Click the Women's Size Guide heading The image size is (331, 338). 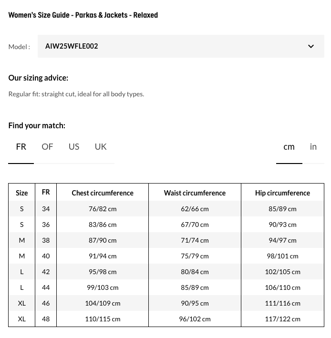pos(83,15)
